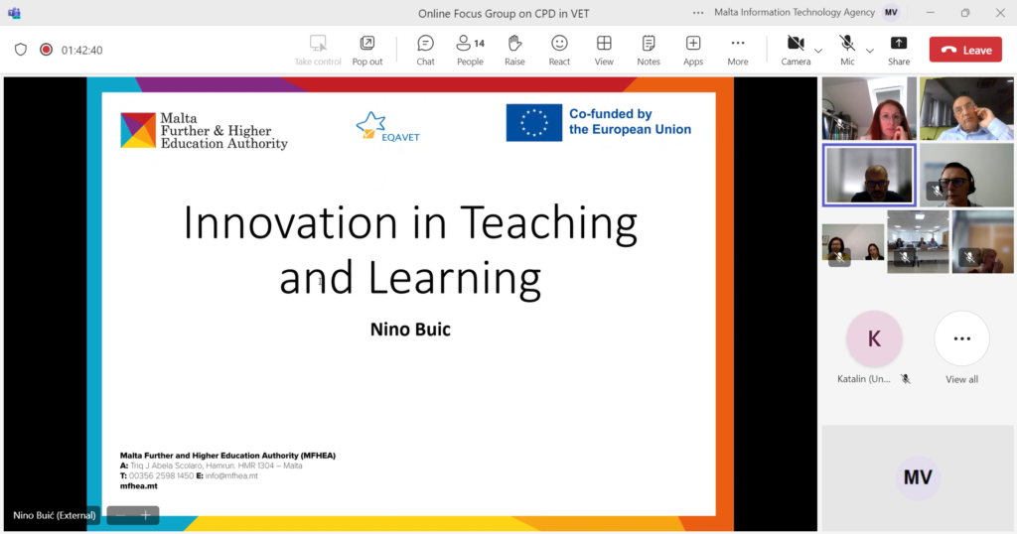Open meeting Notes
The width and height of the screenshot is (1017, 534).
coord(649,49)
